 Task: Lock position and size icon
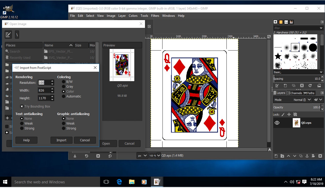tap(289, 115)
